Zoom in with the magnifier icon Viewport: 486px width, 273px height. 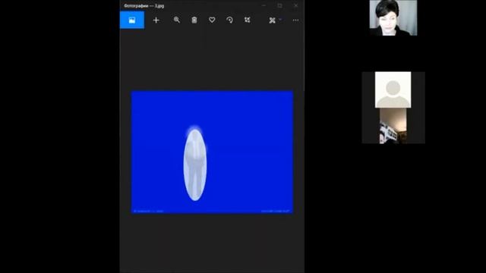[x=177, y=20]
